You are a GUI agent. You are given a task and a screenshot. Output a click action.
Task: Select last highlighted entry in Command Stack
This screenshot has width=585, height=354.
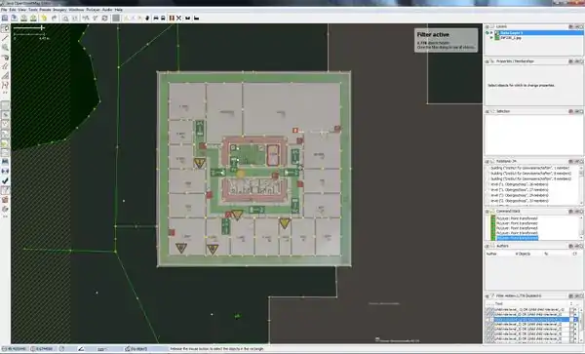tap(518, 238)
